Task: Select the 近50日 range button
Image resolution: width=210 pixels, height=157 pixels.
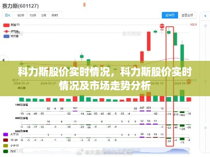Action: coord(170,15)
